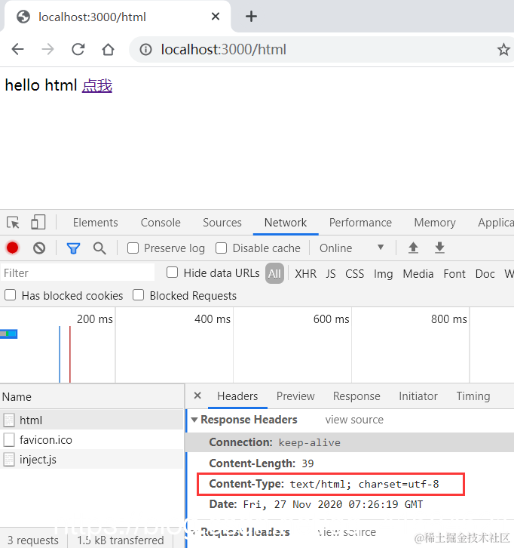514x548 pixels.
Task: Toggle the network filter funnel icon
Action: point(73,248)
